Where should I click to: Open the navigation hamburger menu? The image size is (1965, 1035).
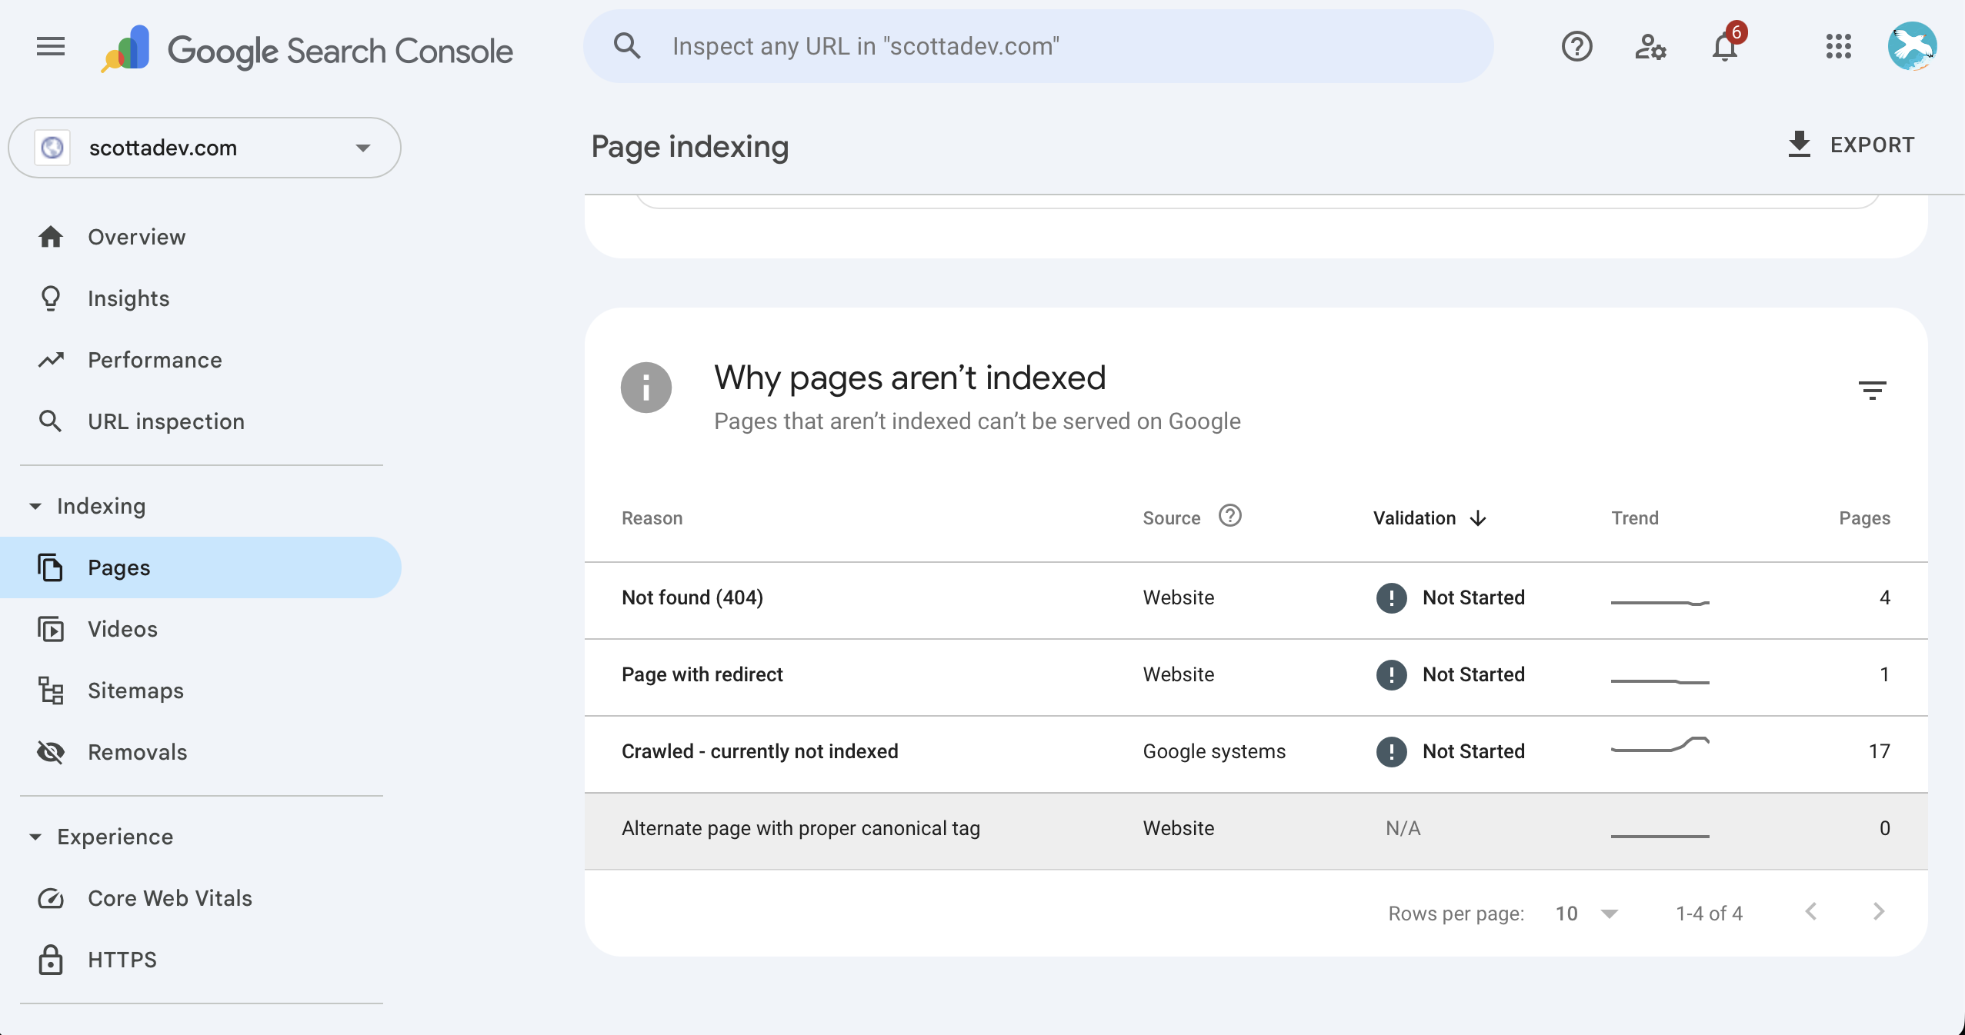(49, 46)
